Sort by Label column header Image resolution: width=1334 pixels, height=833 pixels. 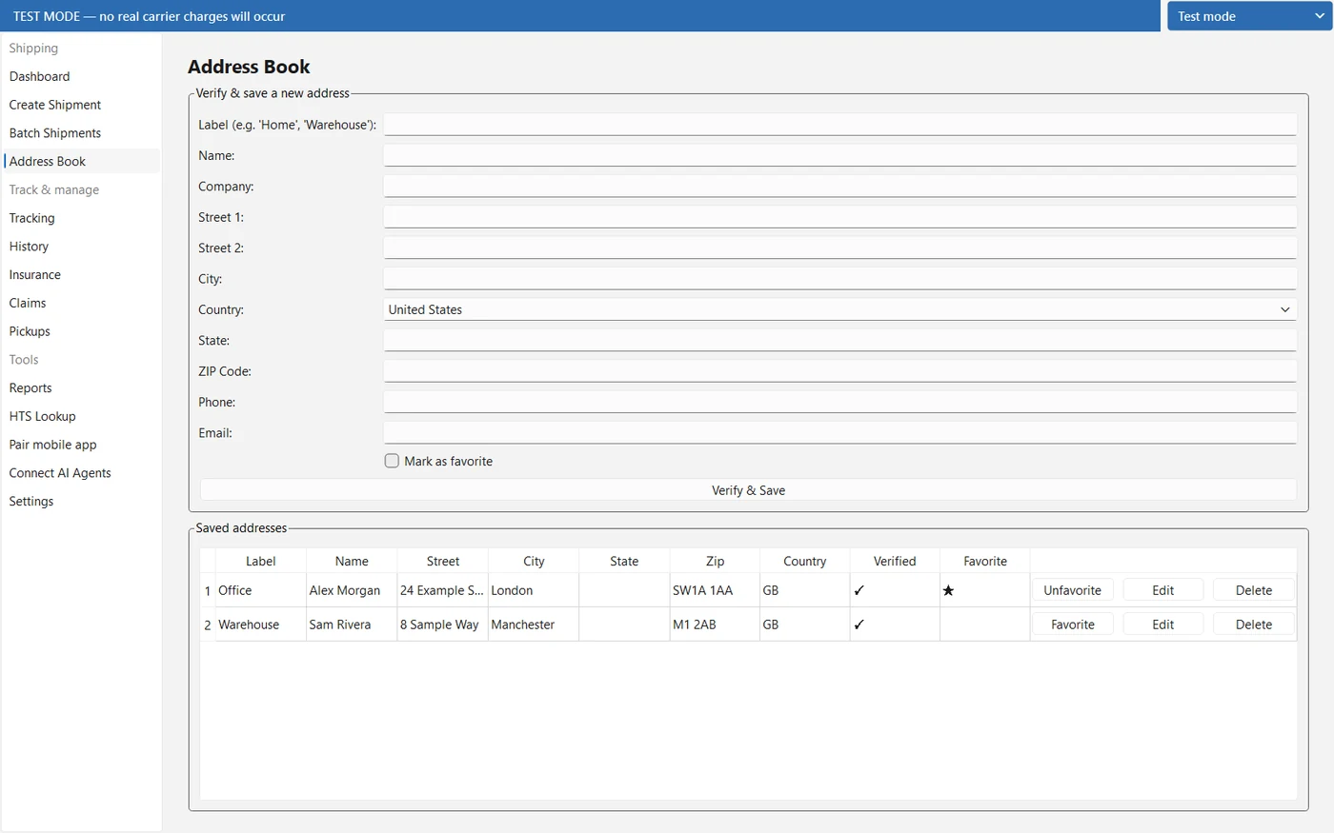click(261, 561)
